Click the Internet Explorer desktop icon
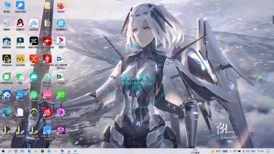The width and height of the screenshot is (274, 154). [x=47, y=80]
